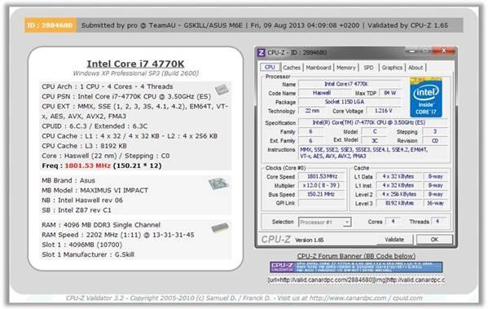The width and height of the screenshot is (488, 309).
Task: Switch to the Caches tab
Action: tap(292, 68)
